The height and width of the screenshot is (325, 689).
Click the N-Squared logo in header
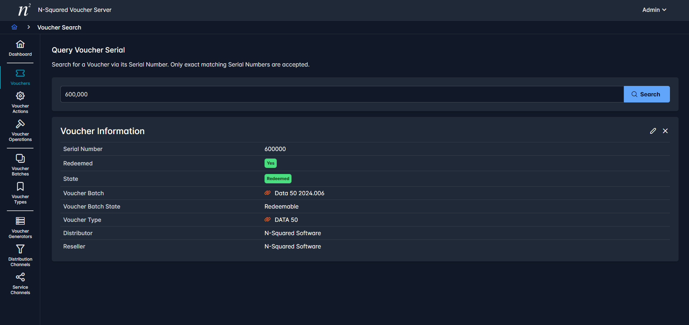point(24,10)
